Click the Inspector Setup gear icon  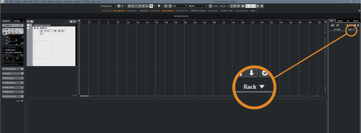(x=22, y=101)
